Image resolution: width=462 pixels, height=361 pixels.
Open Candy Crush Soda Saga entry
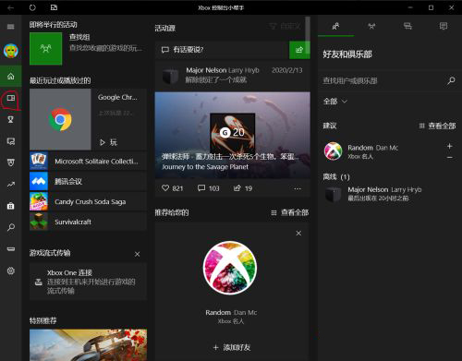[x=88, y=201]
